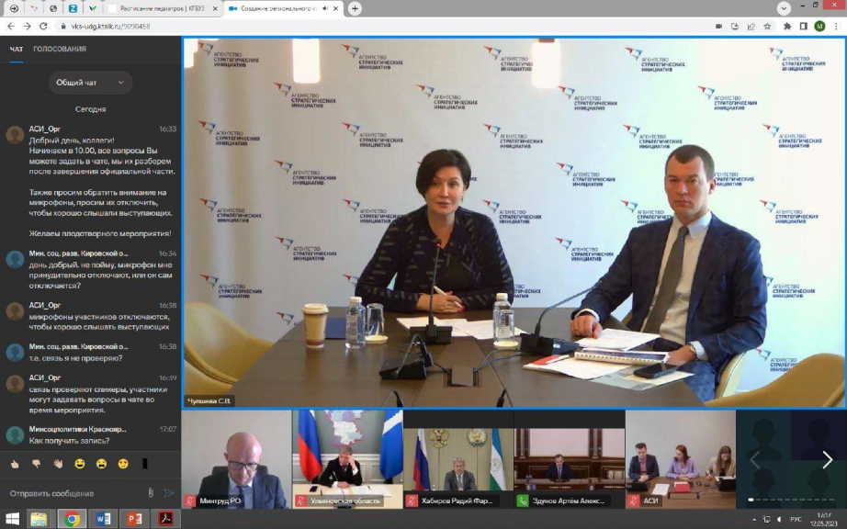Send waving hand reaction emoji
The width and height of the screenshot is (847, 529).
[x=59, y=464]
